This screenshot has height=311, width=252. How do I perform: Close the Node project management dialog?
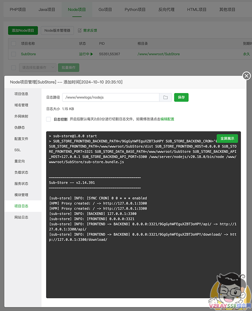coord(246,76)
